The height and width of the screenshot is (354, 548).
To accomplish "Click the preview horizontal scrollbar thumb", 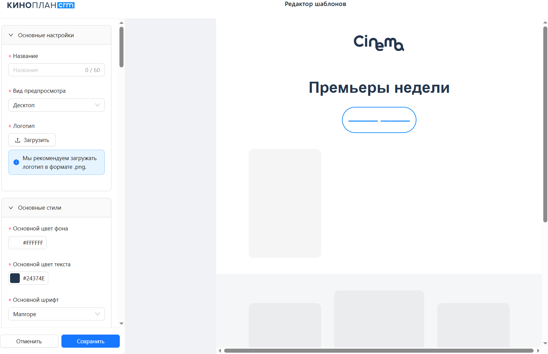I will [379, 351].
